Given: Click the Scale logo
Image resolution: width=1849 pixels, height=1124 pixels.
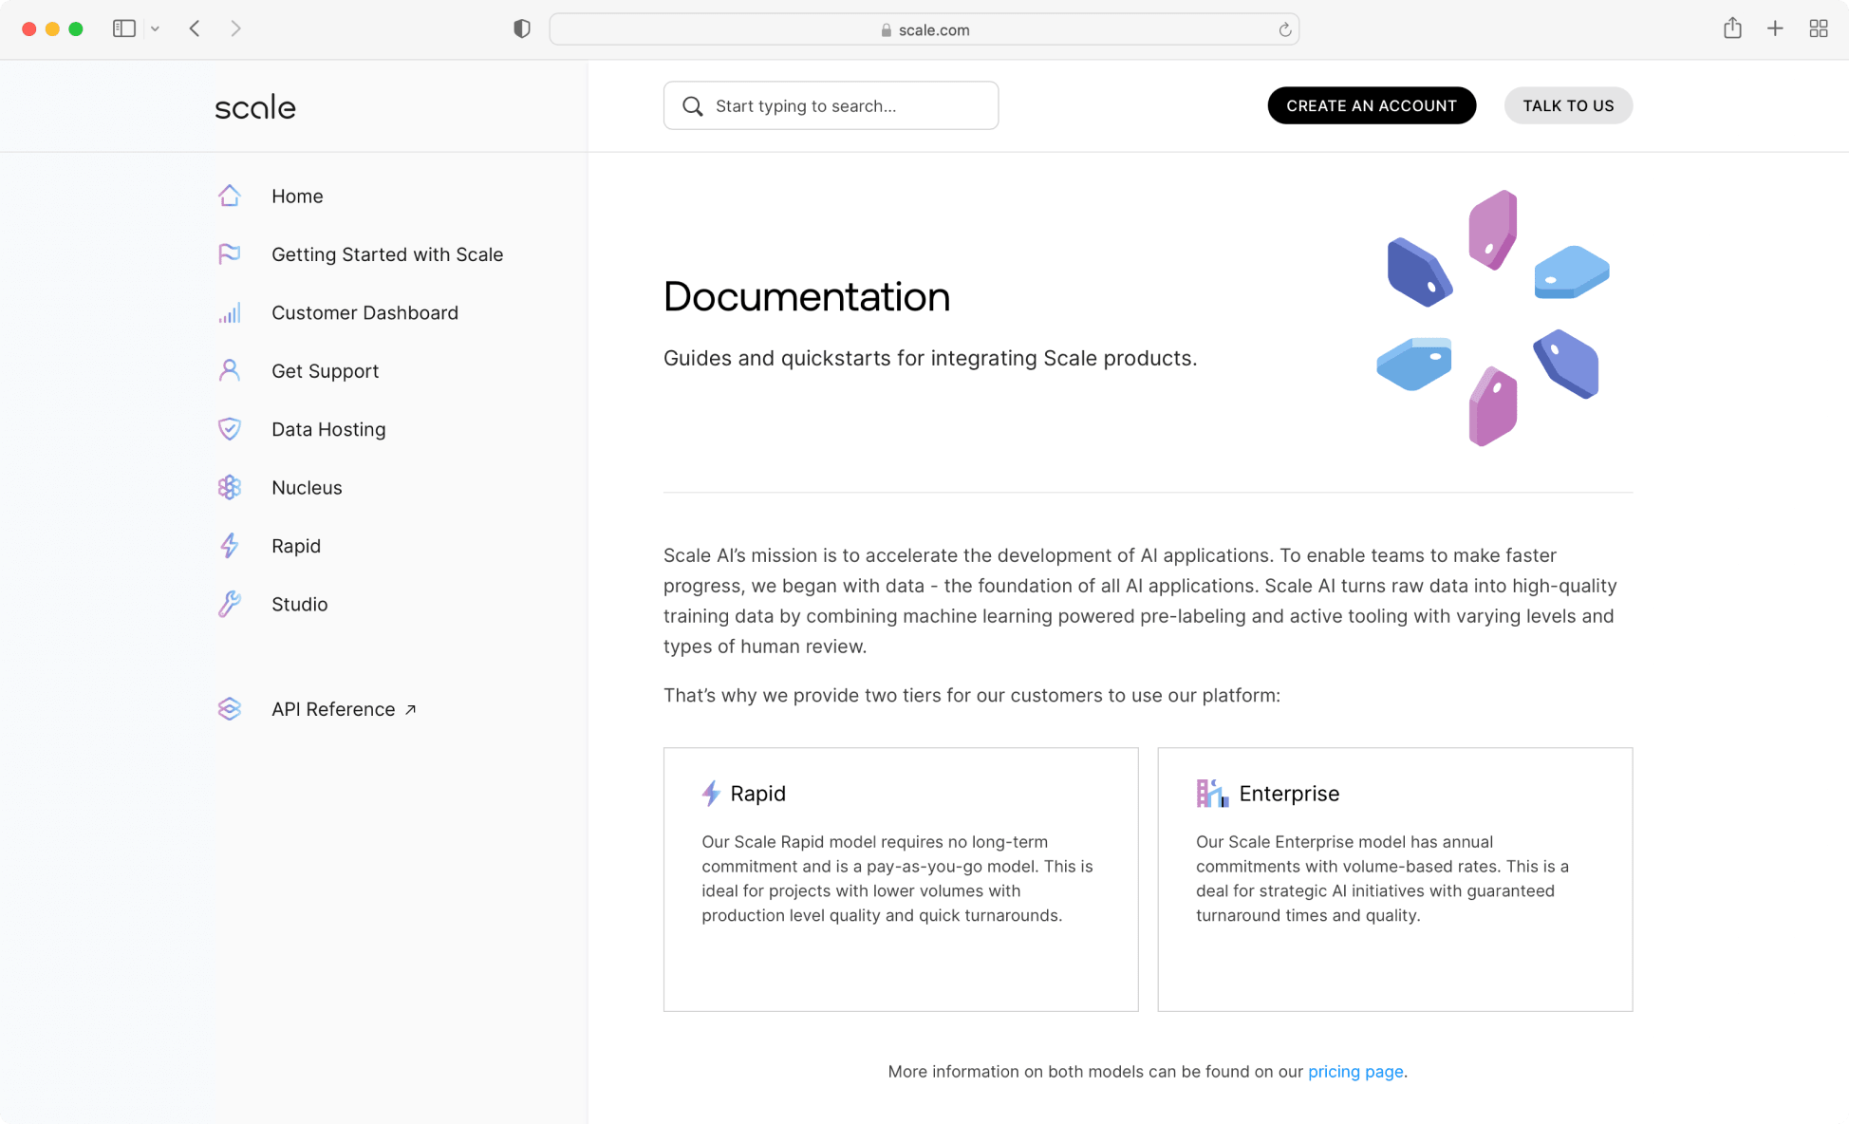Looking at the screenshot, I should [x=254, y=106].
